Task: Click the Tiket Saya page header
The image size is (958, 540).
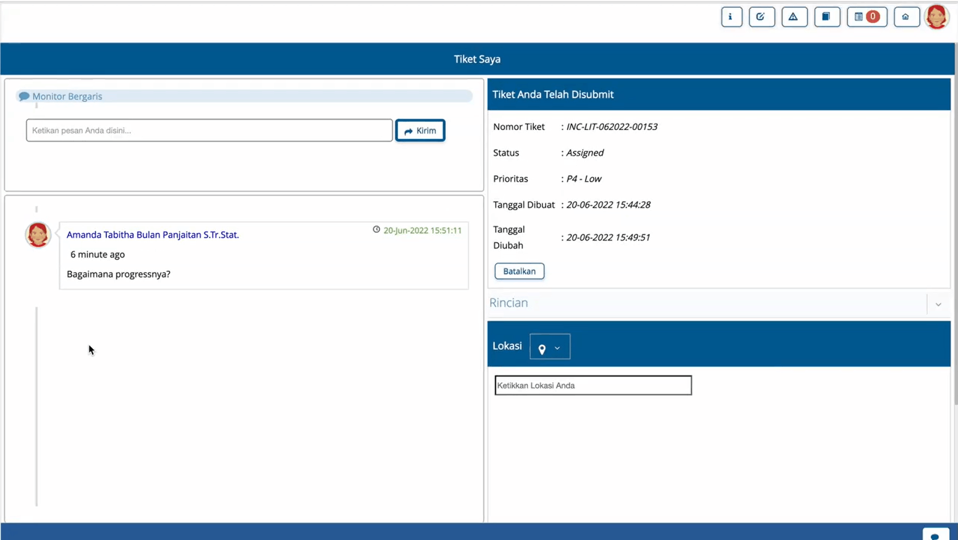Action: pos(477,59)
